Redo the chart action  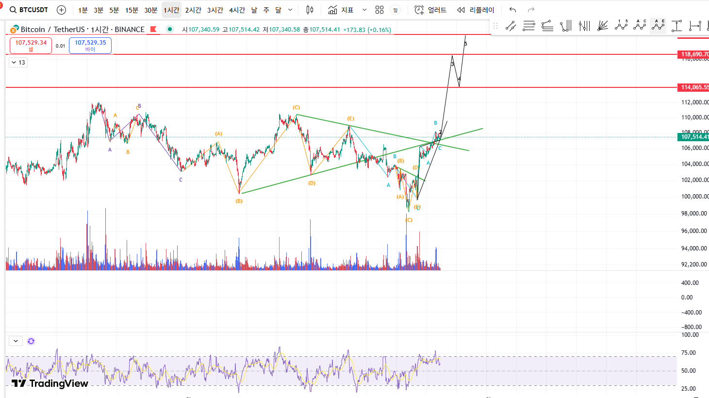(531, 10)
